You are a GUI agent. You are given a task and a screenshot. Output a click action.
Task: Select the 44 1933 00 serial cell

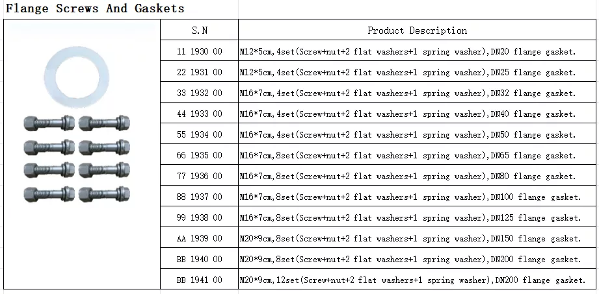click(199, 114)
